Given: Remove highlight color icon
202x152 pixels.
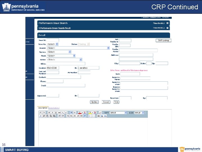Looking at the screenshot, I should click(x=95, y=113).
